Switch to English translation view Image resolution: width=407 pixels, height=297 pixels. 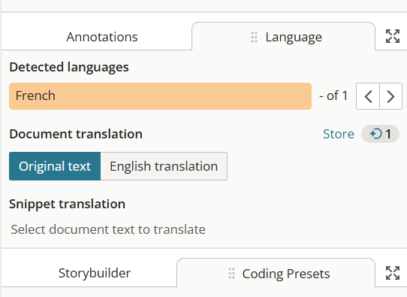pyautogui.click(x=164, y=166)
